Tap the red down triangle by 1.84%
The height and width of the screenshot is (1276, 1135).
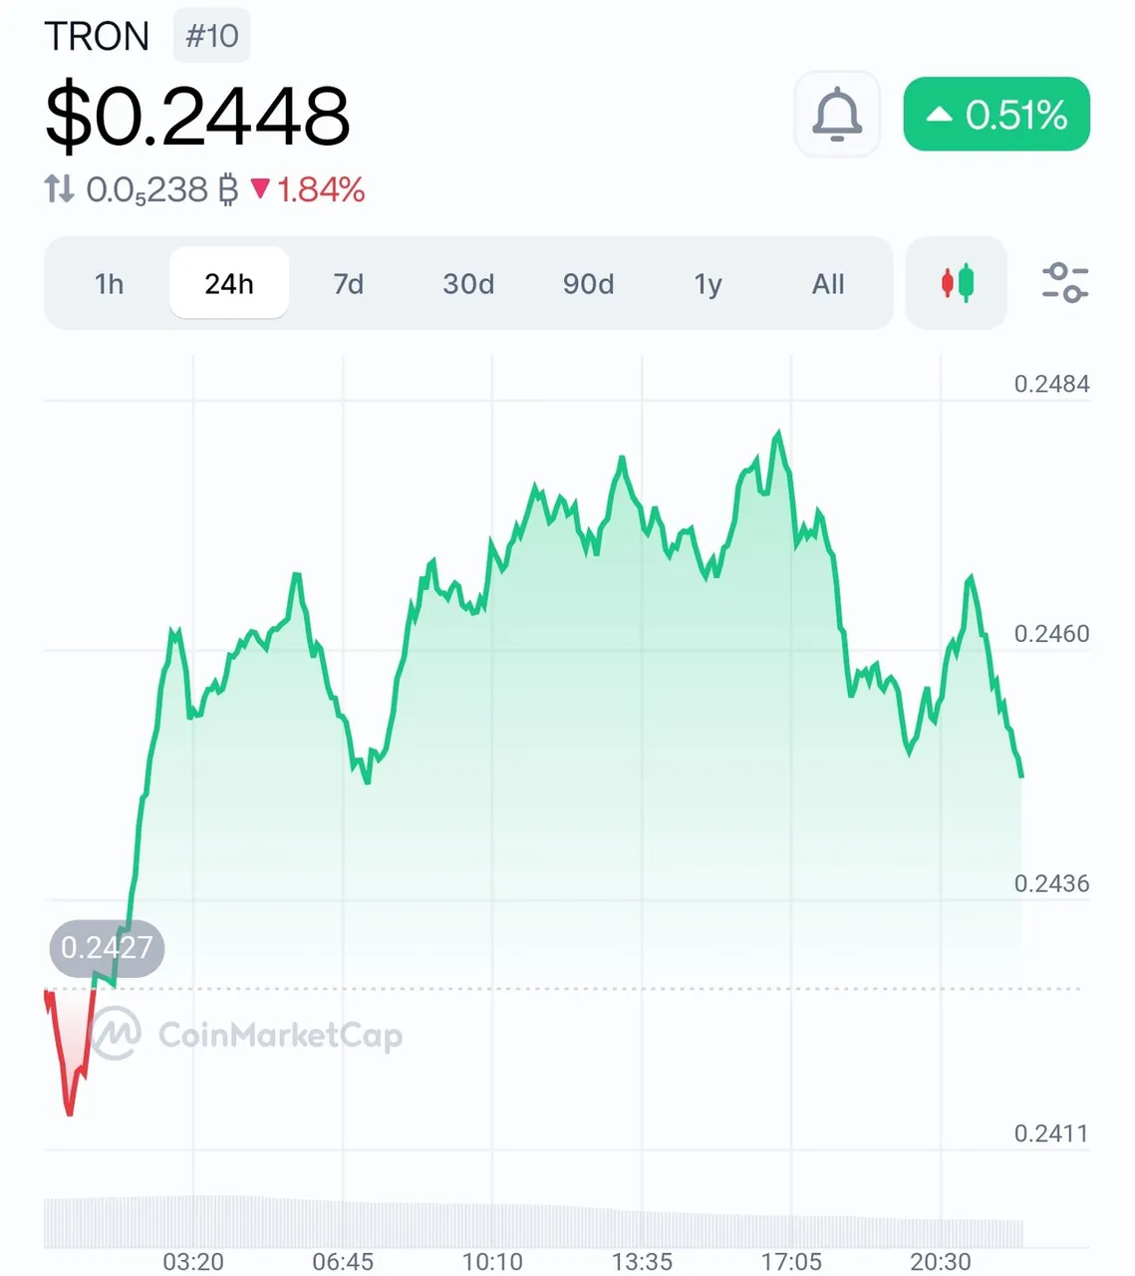[x=261, y=187]
